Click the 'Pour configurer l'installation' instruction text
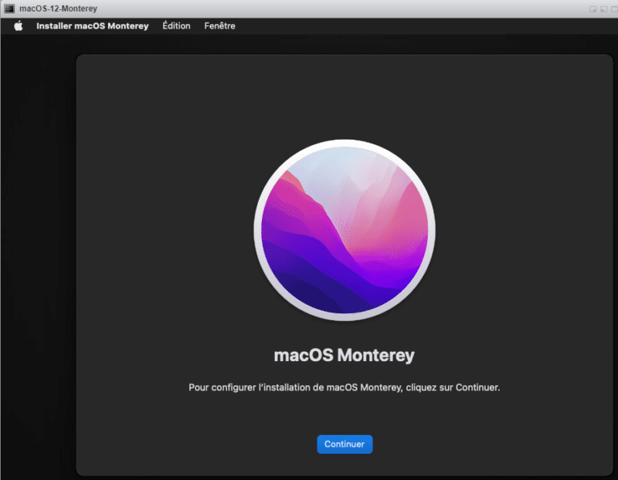The width and height of the screenshot is (618, 480). tap(344, 387)
